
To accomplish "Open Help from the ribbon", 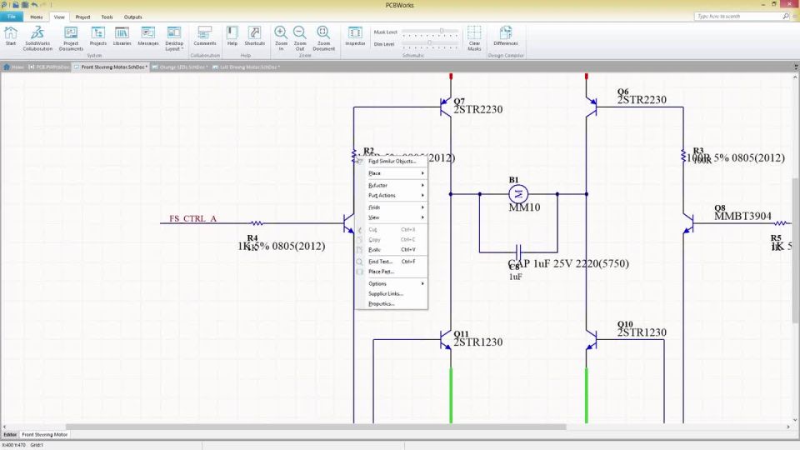I will [x=232, y=36].
